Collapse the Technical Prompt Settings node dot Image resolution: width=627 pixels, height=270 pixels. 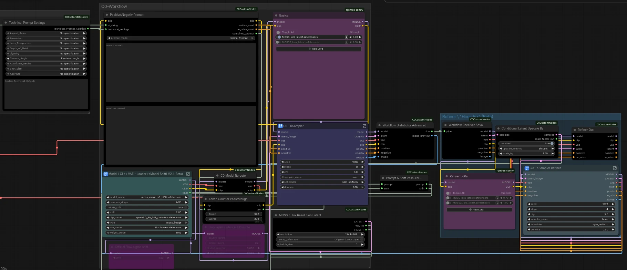6,23
